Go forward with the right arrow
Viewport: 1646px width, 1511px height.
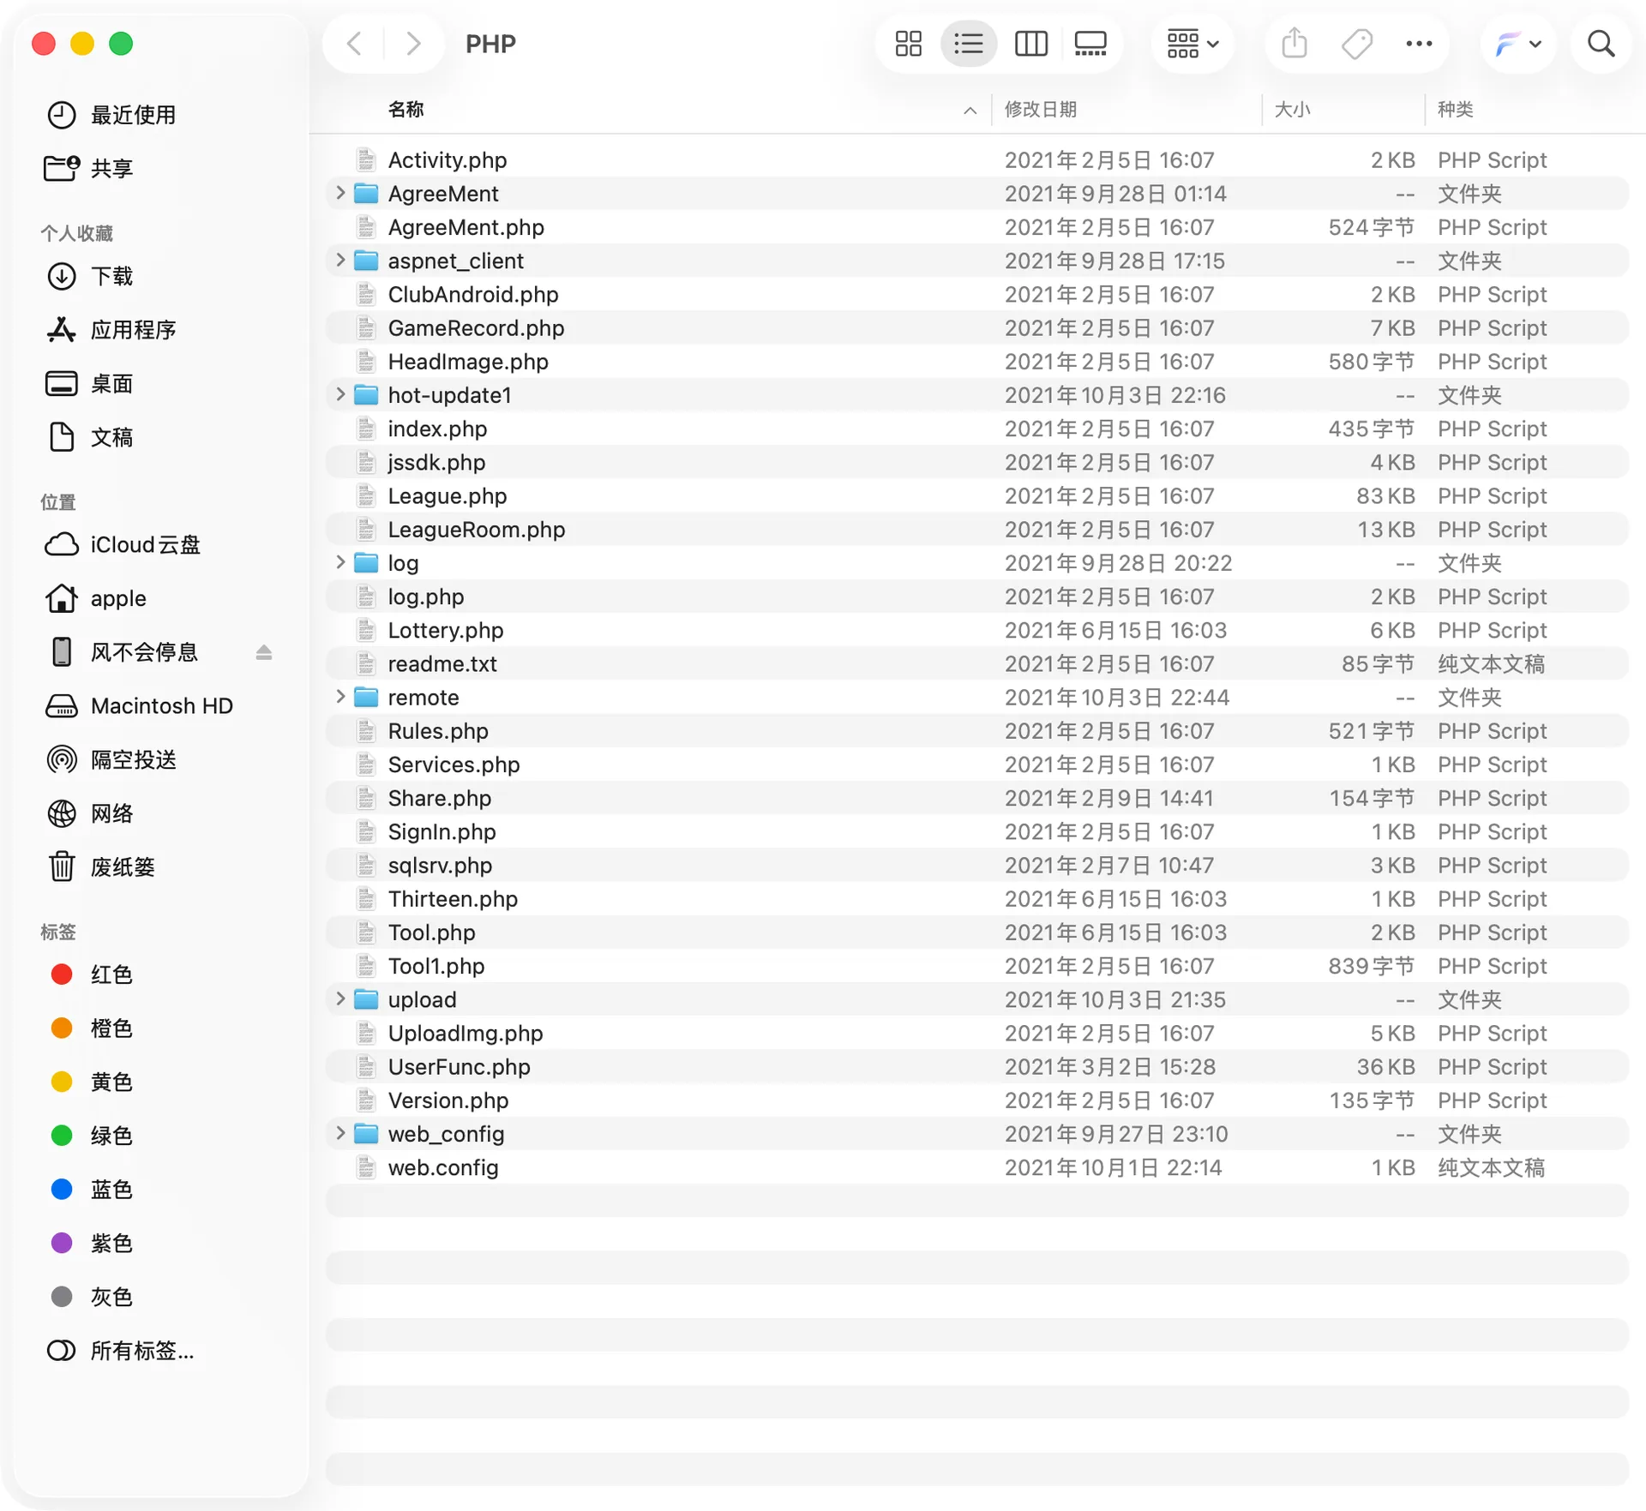coord(413,44)
